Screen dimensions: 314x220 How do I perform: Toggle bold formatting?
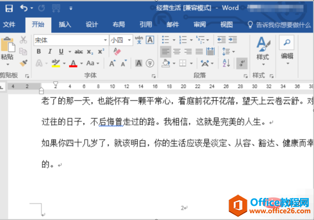click(39, 52)
